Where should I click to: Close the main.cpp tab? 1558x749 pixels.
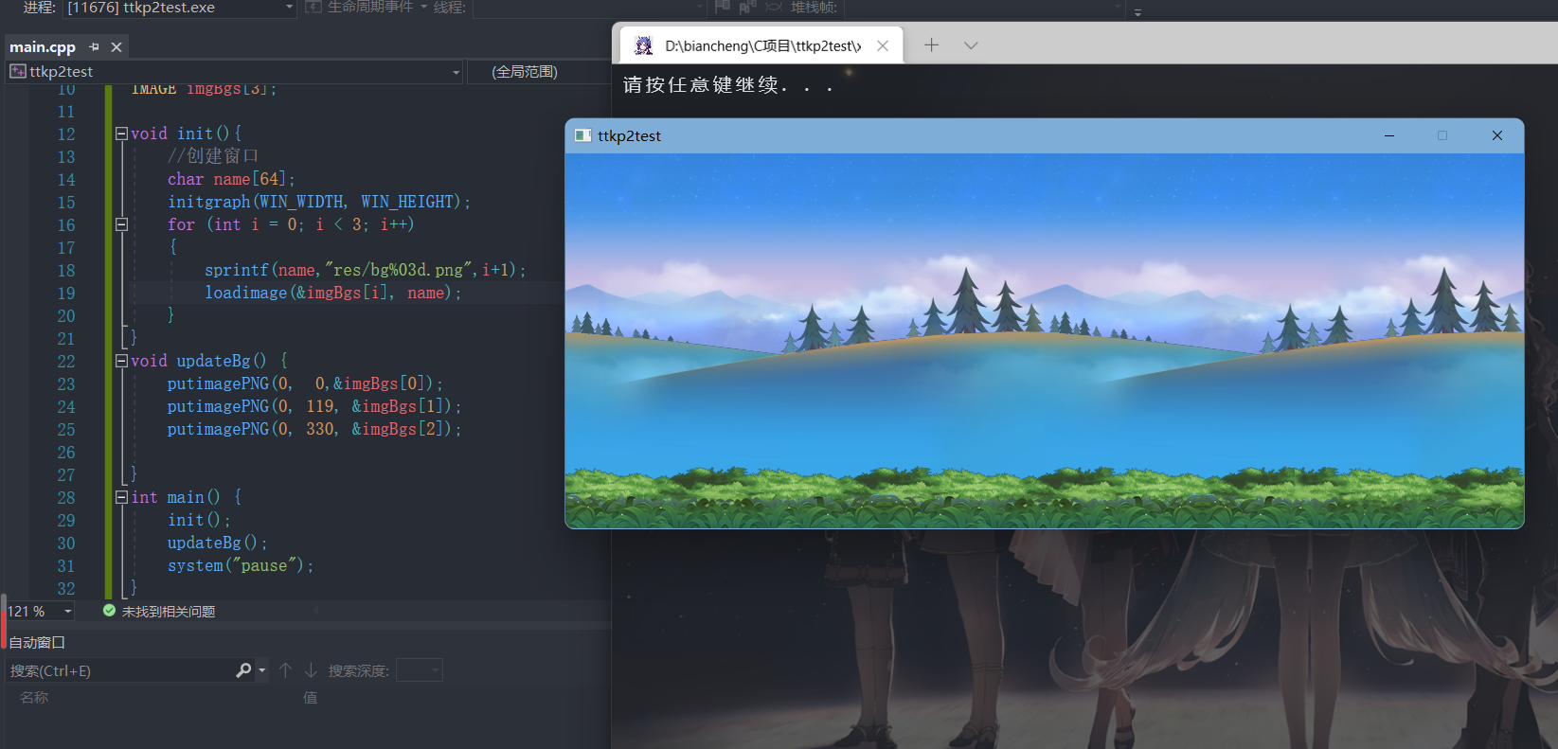(116, 46)
